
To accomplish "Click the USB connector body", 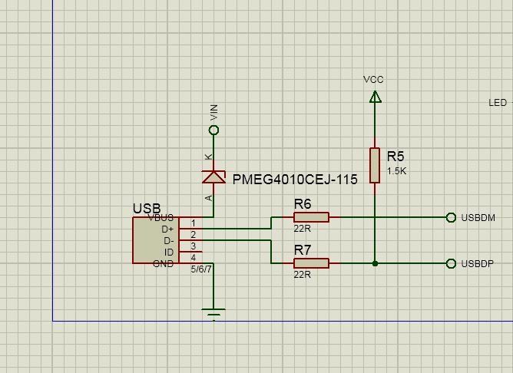I will click(x=155, y=240).
